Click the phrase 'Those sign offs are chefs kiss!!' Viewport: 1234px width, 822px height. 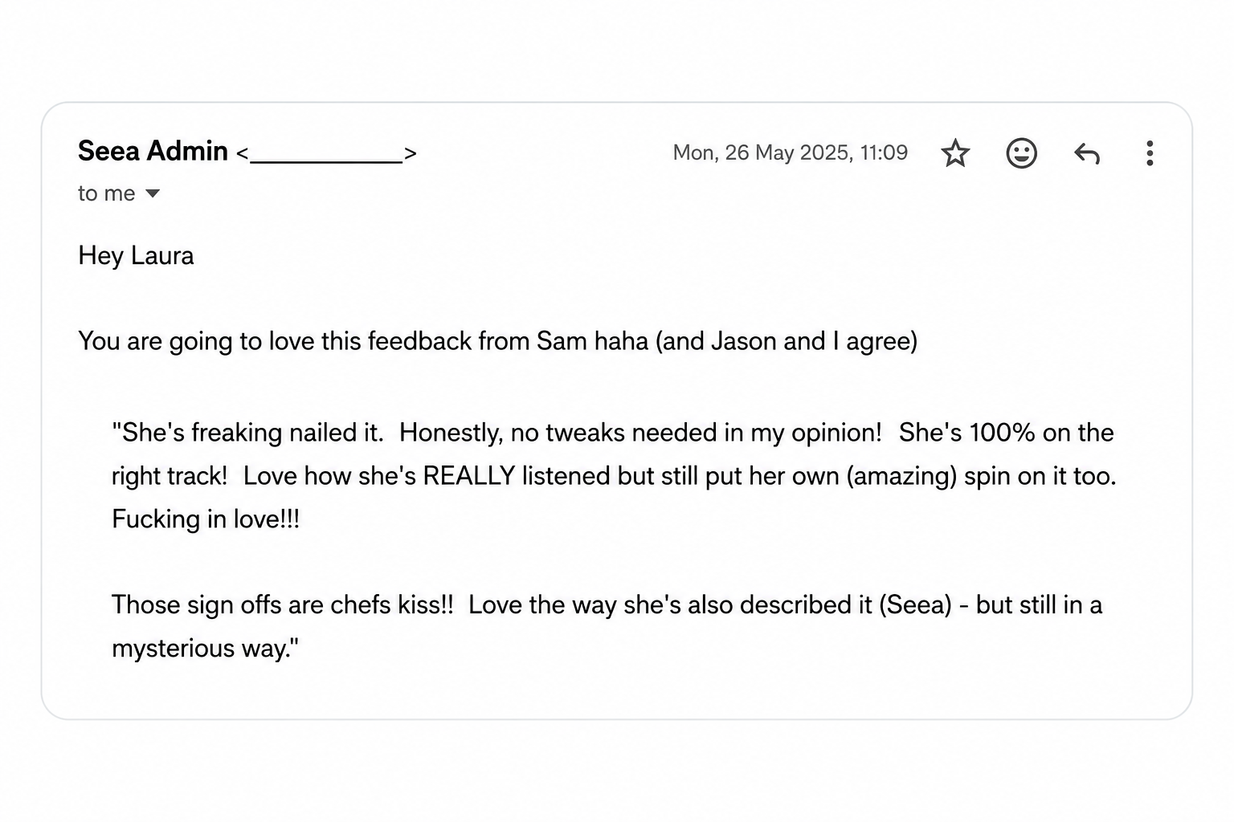pos(282,604)
